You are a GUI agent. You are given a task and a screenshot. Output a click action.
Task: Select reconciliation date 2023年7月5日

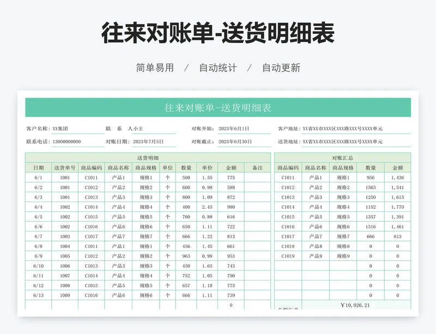coord(154,142)
